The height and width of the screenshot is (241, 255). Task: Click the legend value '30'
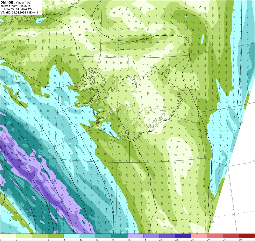[x=240, y=239]
